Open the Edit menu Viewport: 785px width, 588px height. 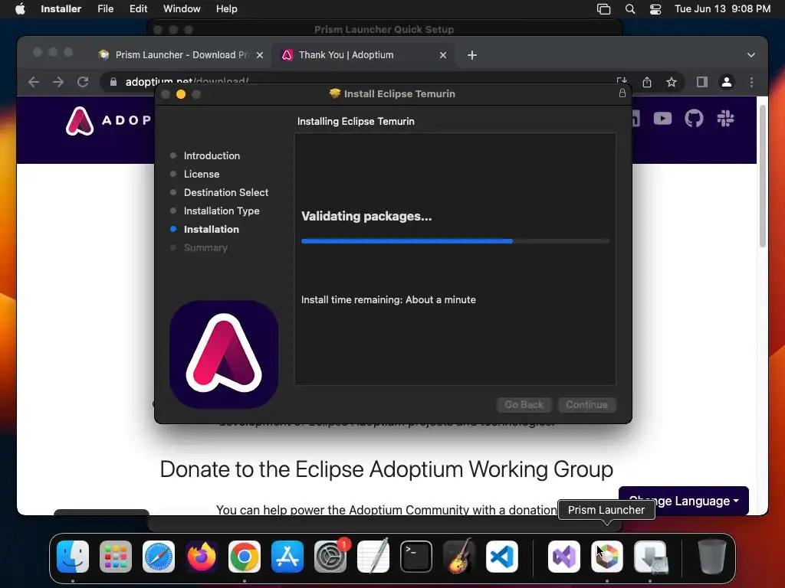[x=138, y=9]
